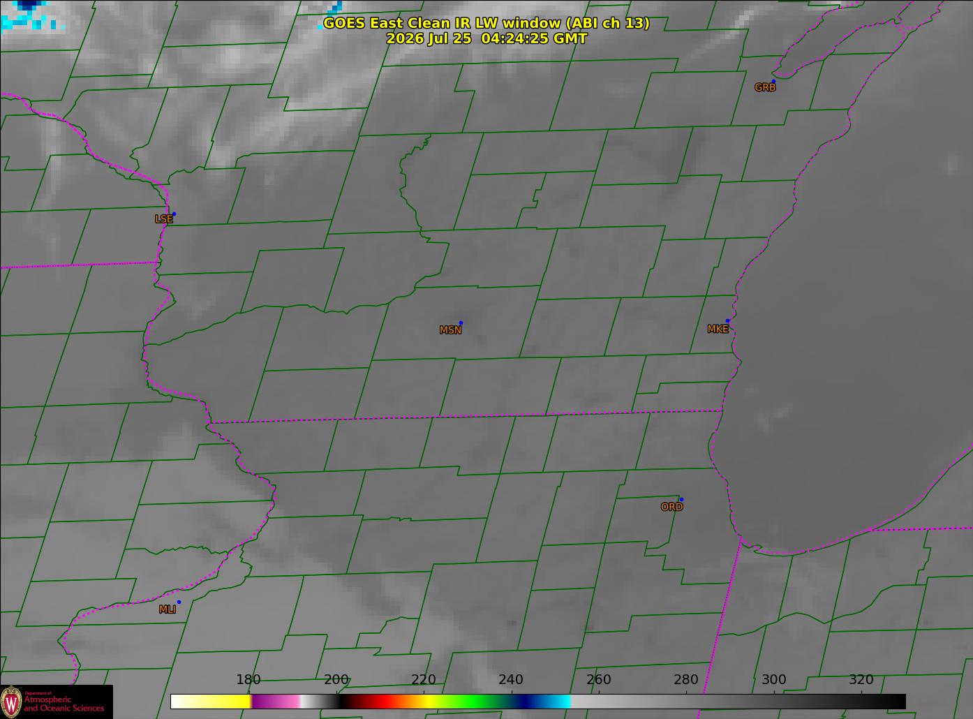Click the MLI station label
The height and width of the screenshot is (719, 973).
[x=167, y=609]
